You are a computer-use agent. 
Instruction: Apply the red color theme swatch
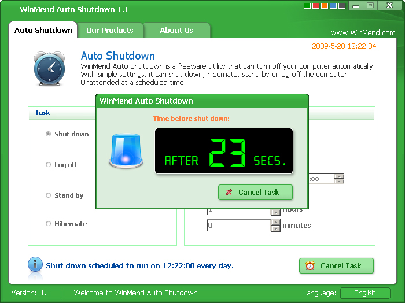(316, 6)
